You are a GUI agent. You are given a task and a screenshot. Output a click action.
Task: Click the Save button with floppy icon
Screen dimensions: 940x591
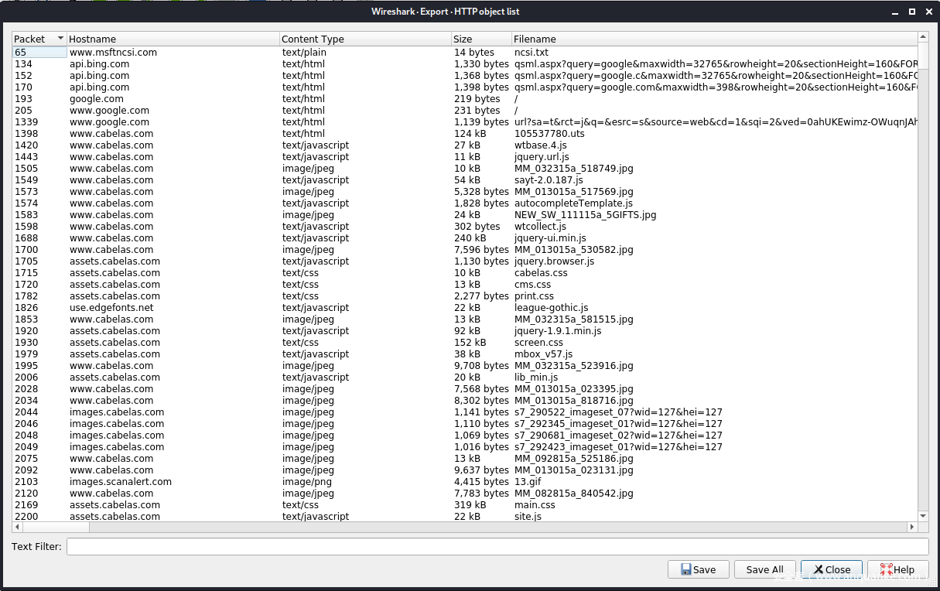tap(698, 569)
